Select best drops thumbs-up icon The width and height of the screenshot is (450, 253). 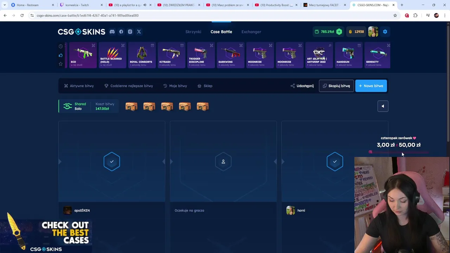coord(61,55)
